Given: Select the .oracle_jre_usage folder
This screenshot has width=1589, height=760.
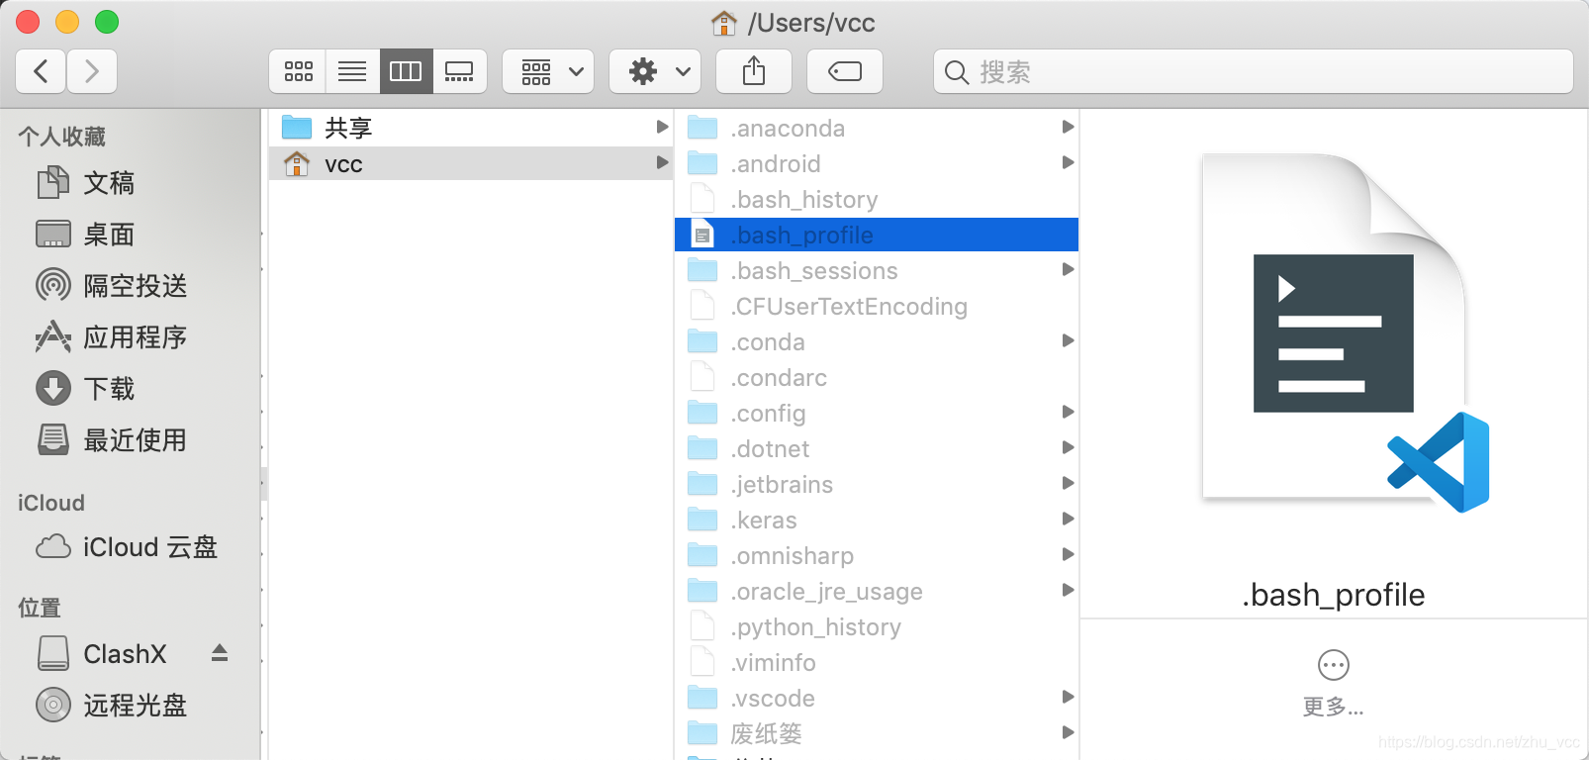Looking at the screenshot, I should click(x=877, y=591).
